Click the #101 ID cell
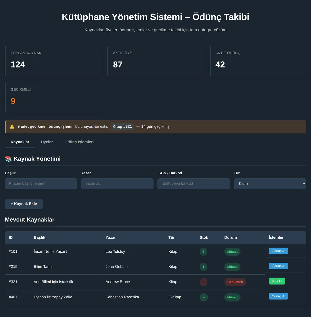The height and width of the screenshot is (317, 311). [x=13, y=252]
